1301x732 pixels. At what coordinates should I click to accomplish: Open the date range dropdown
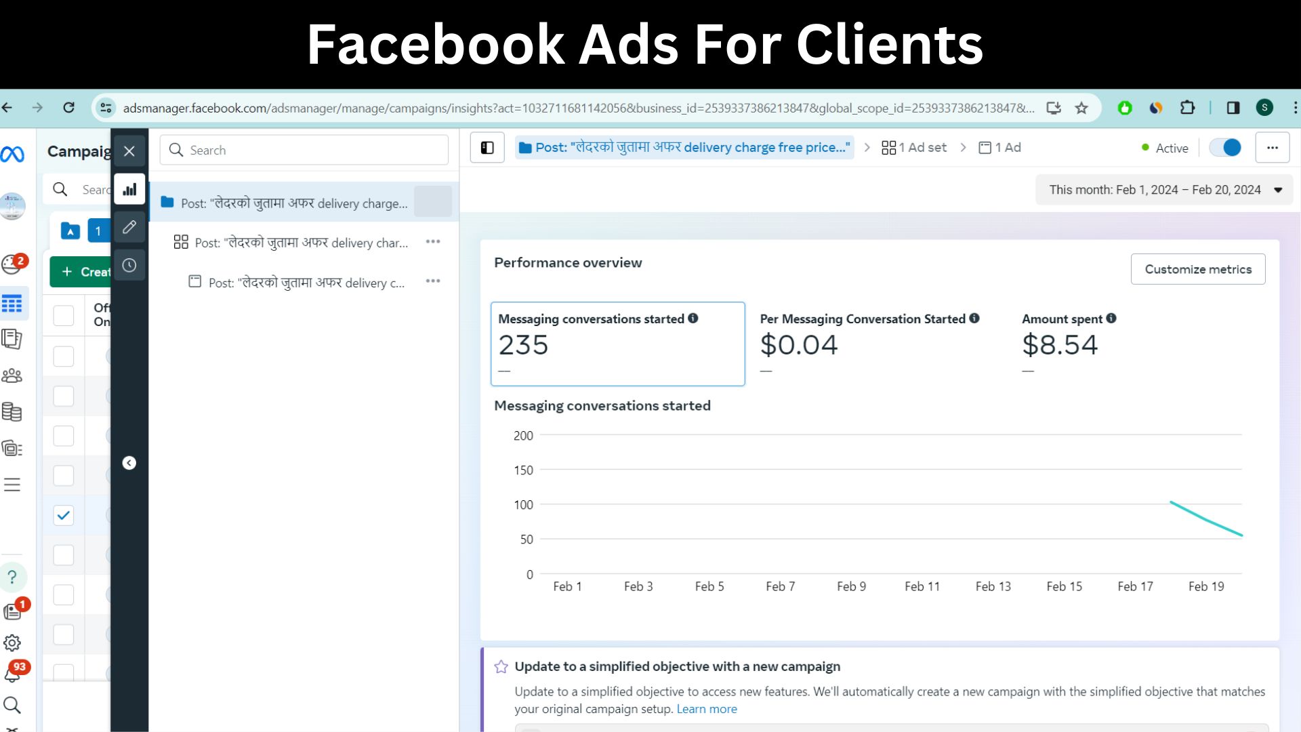click(x=1165, y=190)
